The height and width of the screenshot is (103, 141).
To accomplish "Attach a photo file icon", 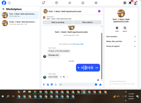I will [48, 85].
